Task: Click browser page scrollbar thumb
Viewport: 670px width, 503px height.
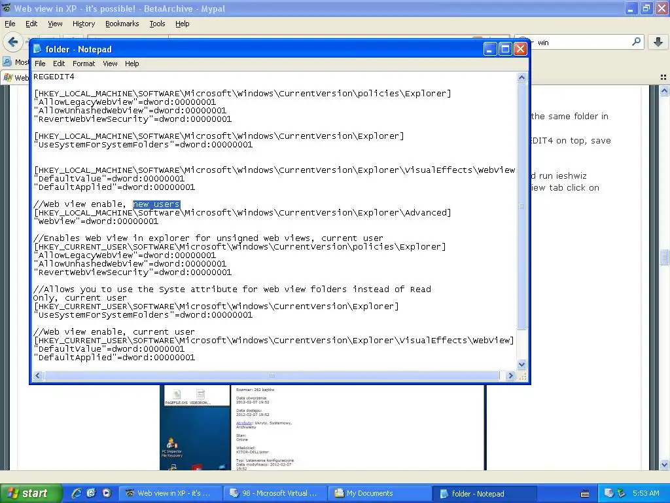Action: 664,257
